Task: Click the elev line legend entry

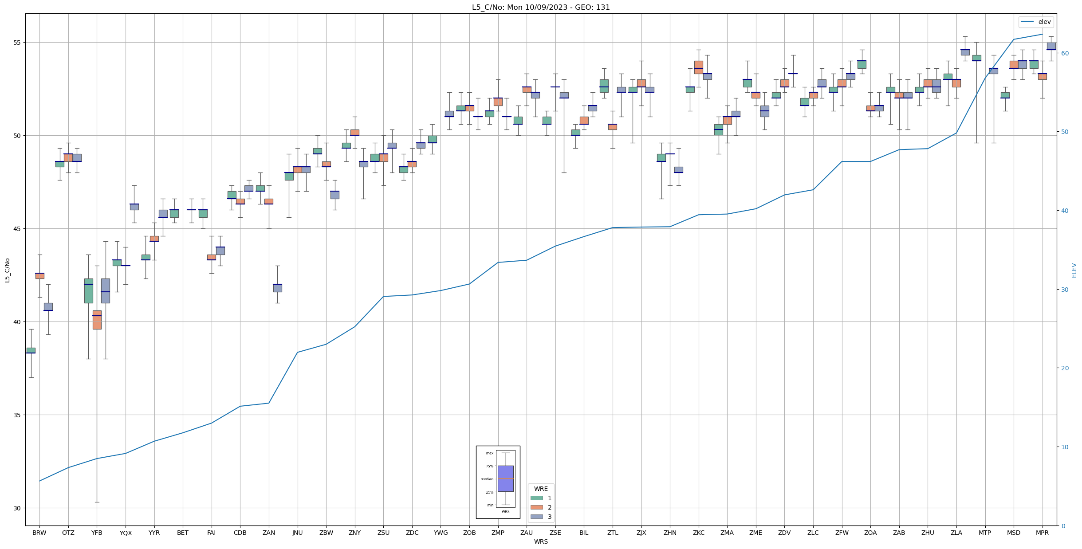Action: (x=1035, y=22)
